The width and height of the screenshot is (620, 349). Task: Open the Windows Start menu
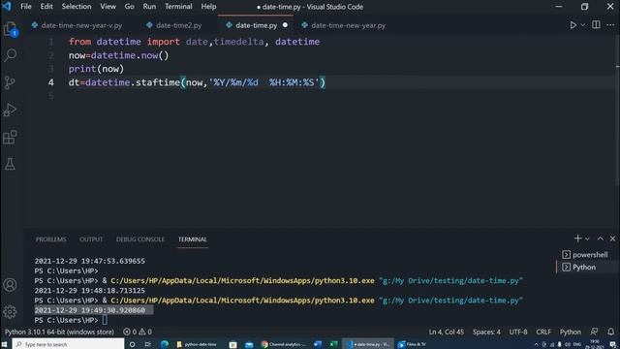[5, 344]
